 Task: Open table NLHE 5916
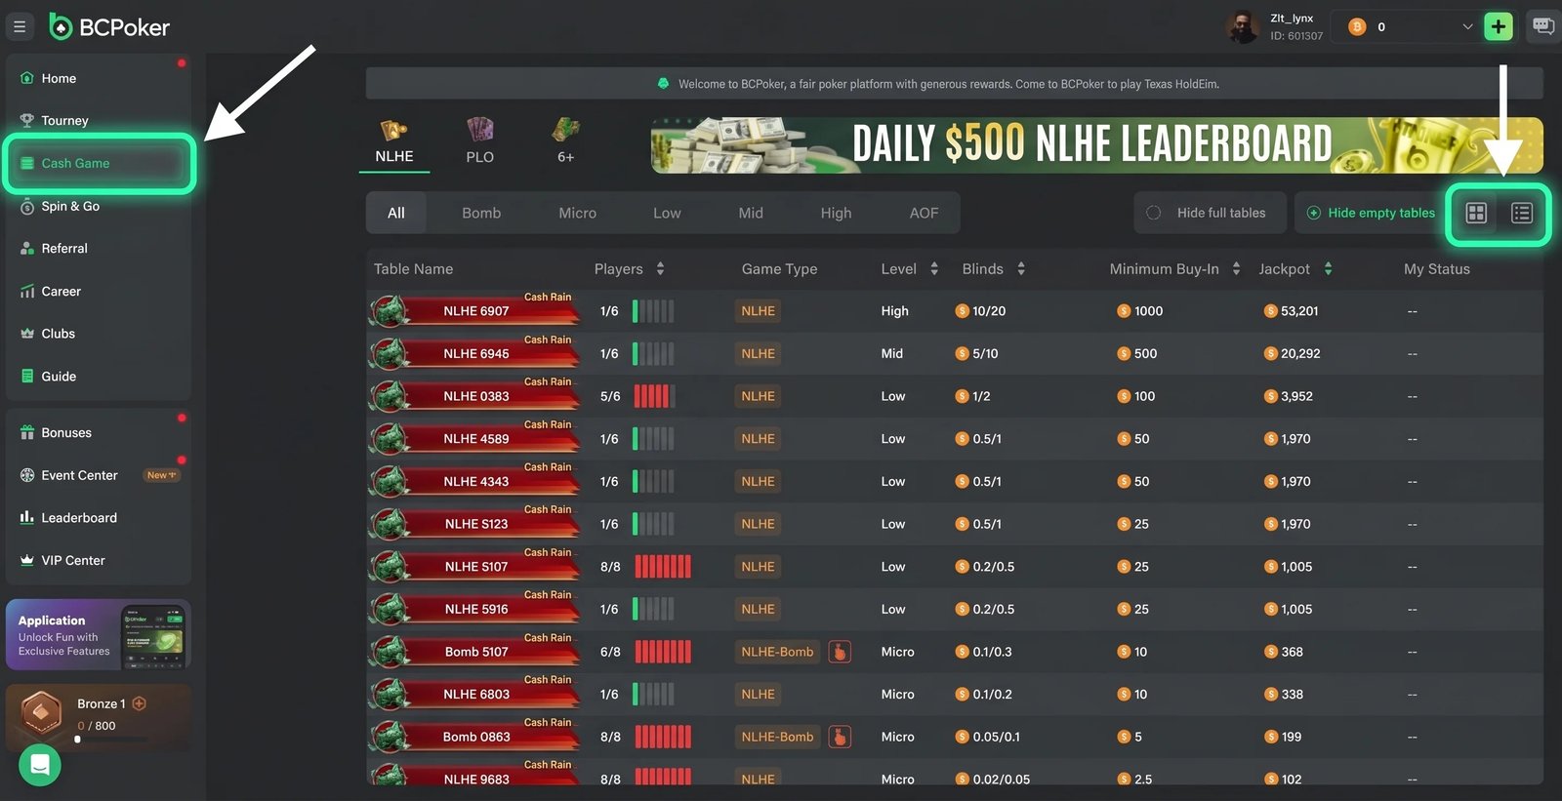(x=955, y=609)
